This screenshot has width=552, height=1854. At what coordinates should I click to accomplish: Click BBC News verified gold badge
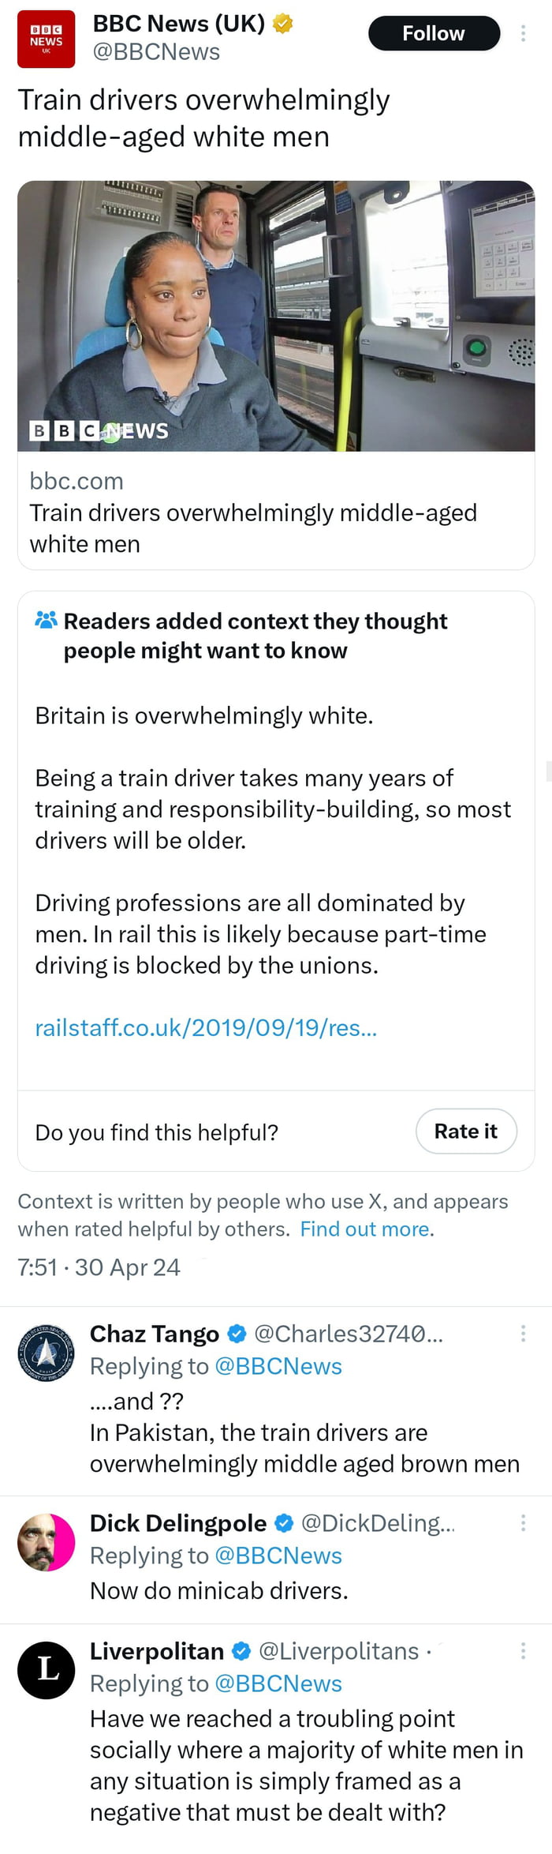283,24
